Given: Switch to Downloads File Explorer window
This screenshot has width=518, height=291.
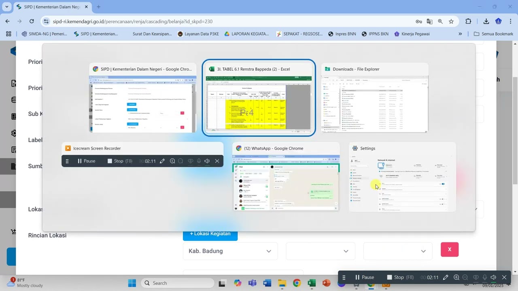Looking at the screenshot, I should [375, 98].
